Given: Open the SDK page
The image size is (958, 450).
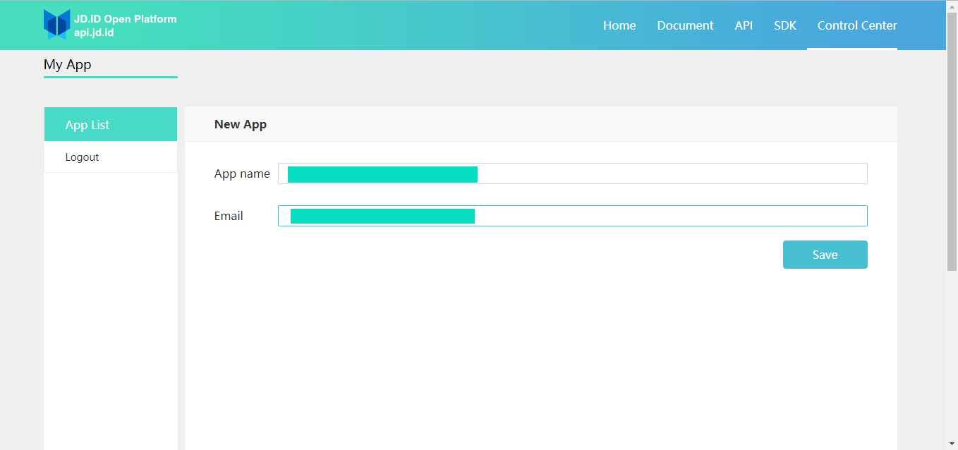Looking at the screenshot, I should tap(785, 25).
